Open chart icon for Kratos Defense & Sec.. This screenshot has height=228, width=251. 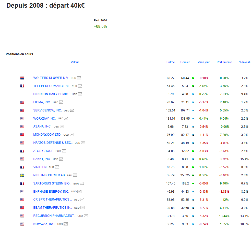point(83,143)
